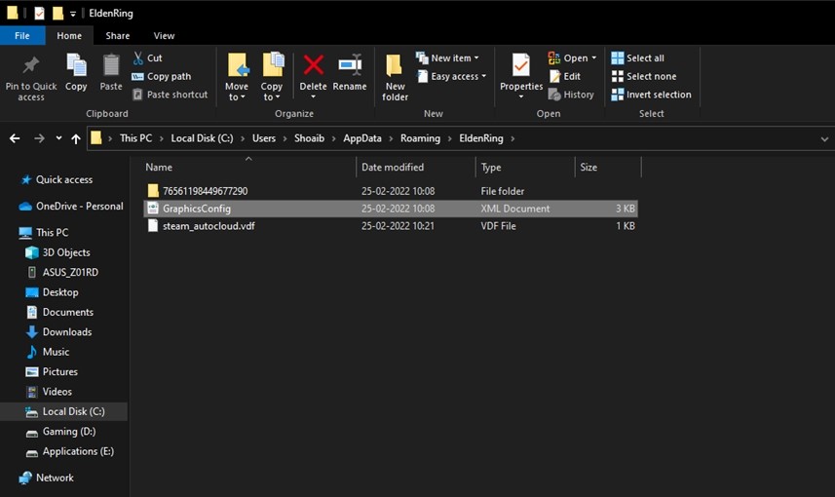
Task: Click Roaming in the address breadcrumb
Action: coord(420,138)
